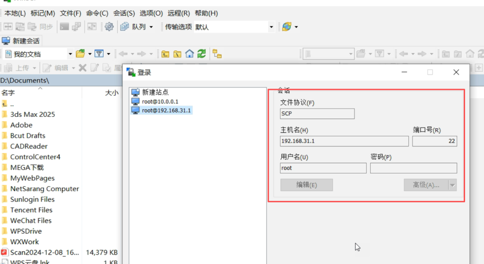Viewport: 484px width, 264px height.
Task: Select the 新建会话 session tab
Action: [x=21, y=41]
